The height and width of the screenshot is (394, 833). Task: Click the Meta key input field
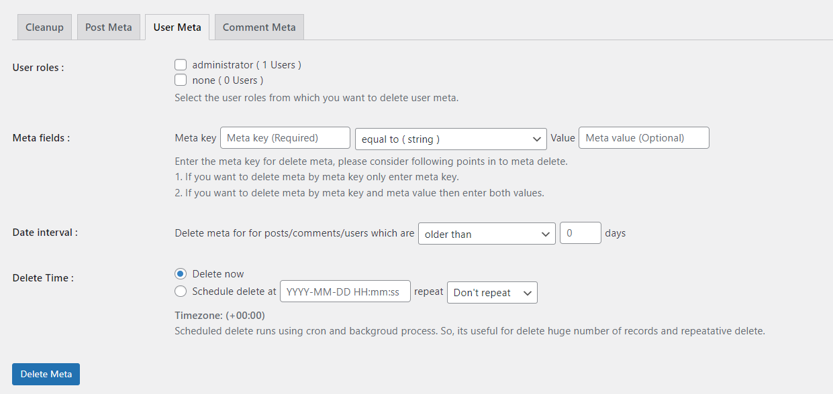tap(285, 137)
